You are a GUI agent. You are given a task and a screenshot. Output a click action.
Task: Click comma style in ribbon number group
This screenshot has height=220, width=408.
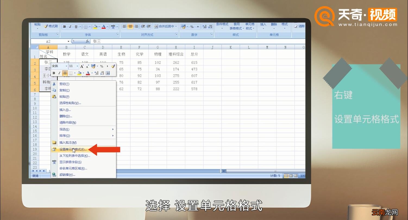[198, 27]
